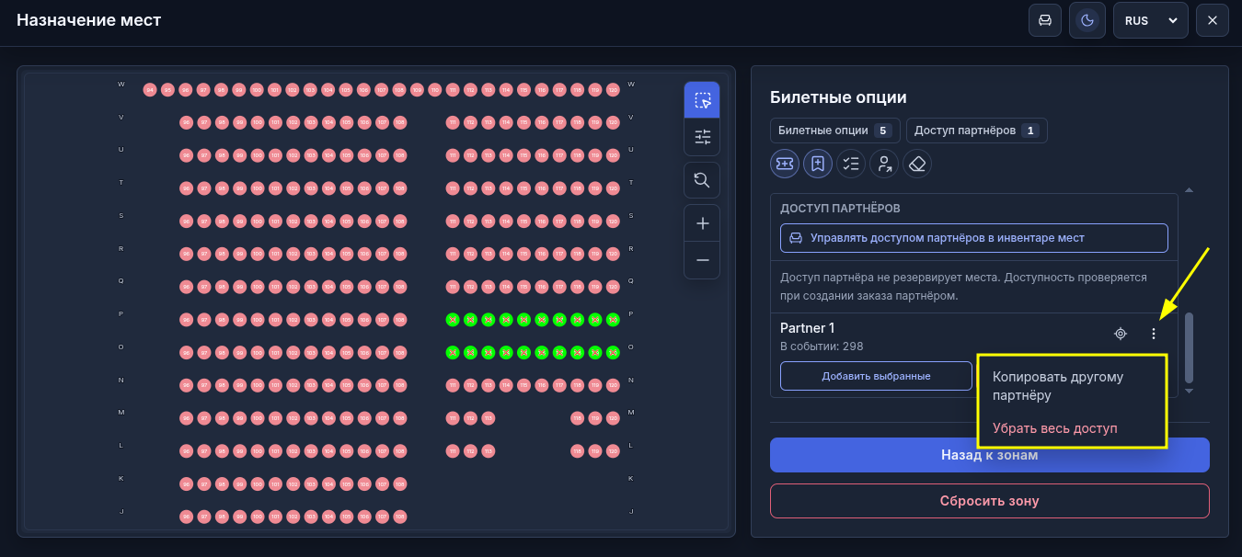Click the Билетные опции panel heading

tap(838, 97)
